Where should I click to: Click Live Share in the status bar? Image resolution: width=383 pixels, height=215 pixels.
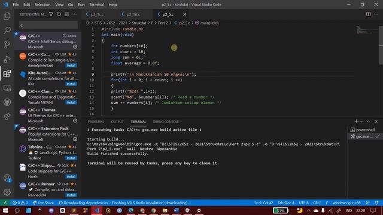[x=43, y=203]
